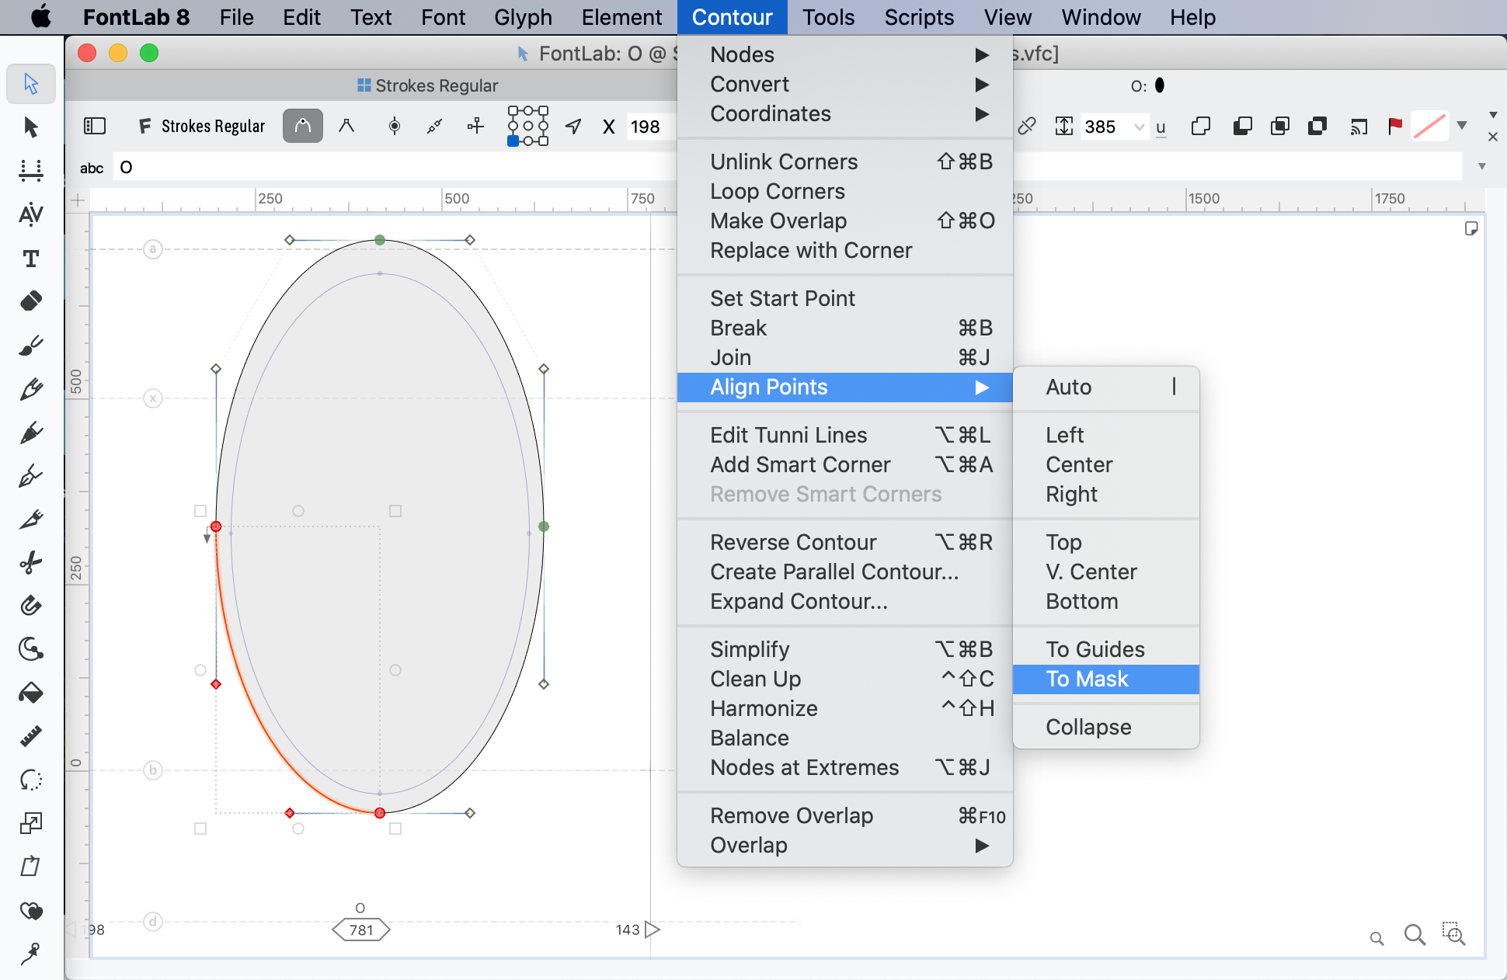Select the Kerning AV tool
This screenshot has height=980, width=1507.
pyautogui.click(x=31, y=214)
